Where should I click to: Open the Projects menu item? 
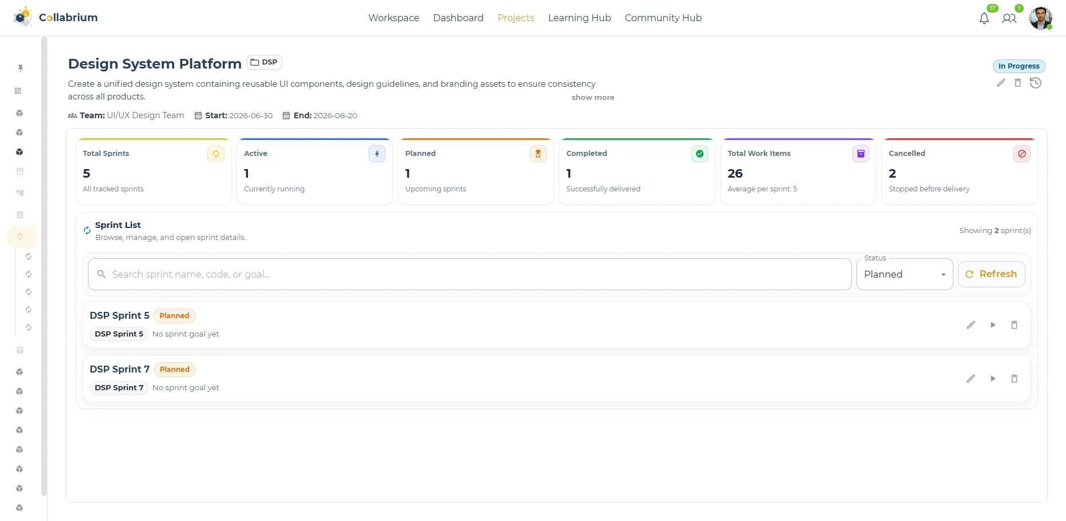point(516,18)
